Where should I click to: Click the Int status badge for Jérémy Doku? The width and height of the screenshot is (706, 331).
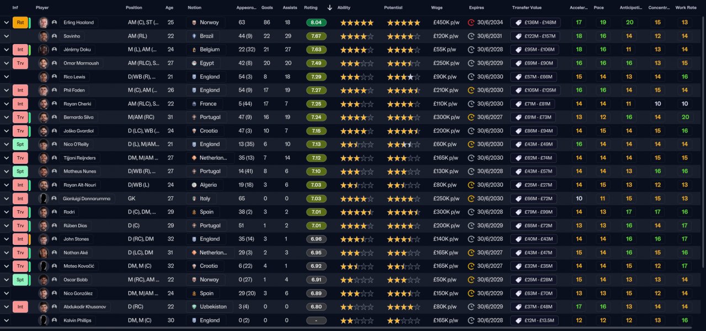click(x=20, y=50)
